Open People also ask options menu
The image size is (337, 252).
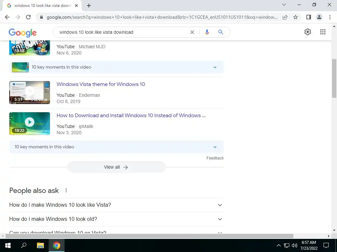click(66, 190)
